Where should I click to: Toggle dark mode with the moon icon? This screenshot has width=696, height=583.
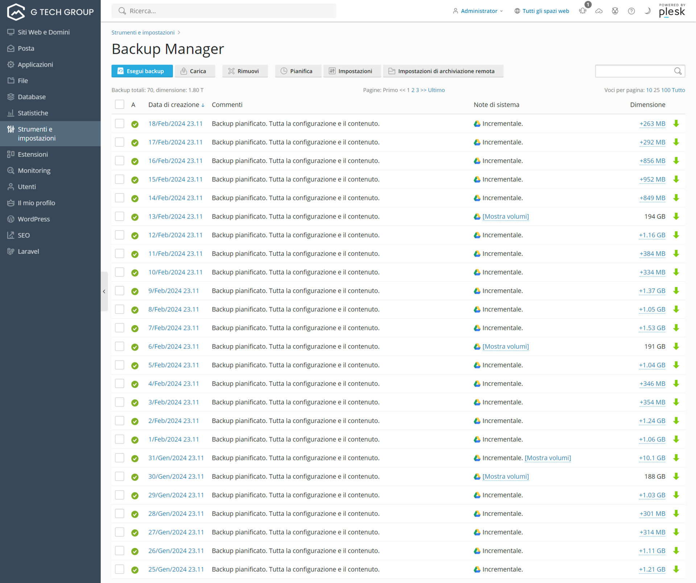tap(647, 11)
